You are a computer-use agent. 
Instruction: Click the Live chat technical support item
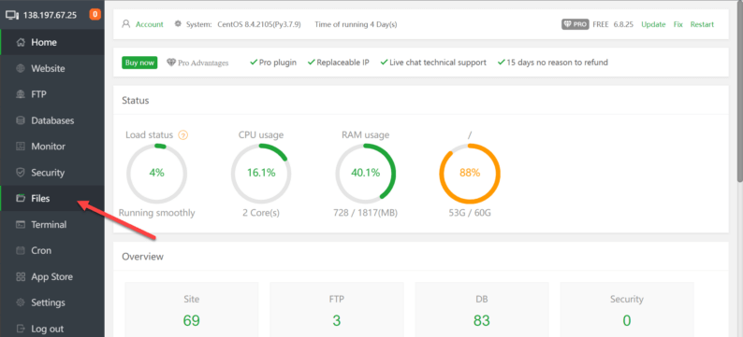point(433,63)
